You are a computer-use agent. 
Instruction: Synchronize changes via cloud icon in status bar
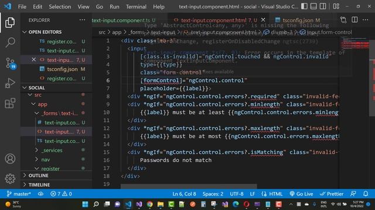(x=40, y=194)
